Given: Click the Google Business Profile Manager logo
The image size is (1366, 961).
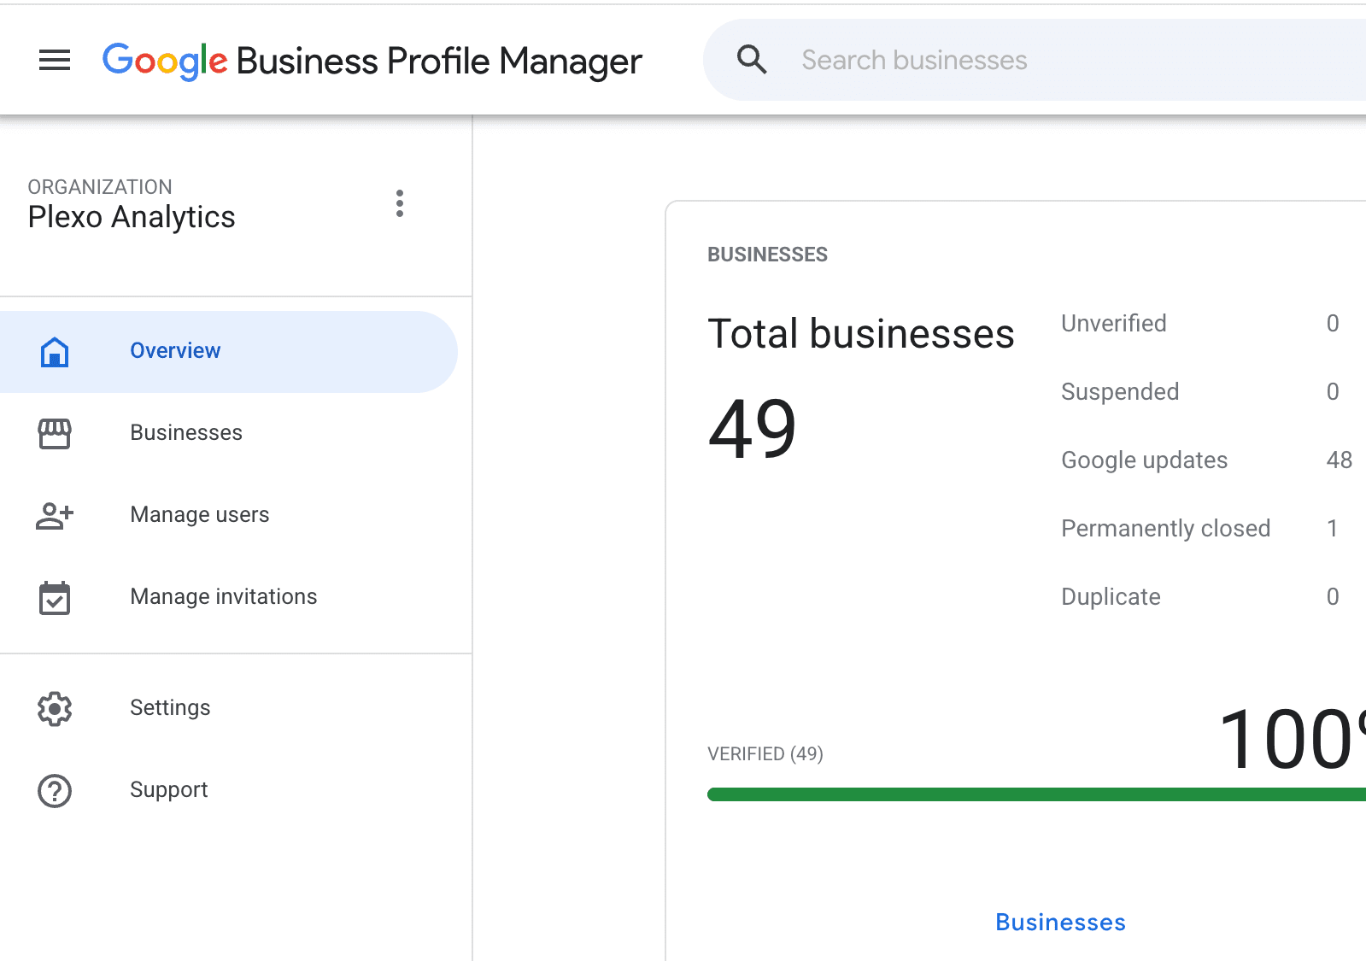Looking at the screenshot, I should click(372, 61).
